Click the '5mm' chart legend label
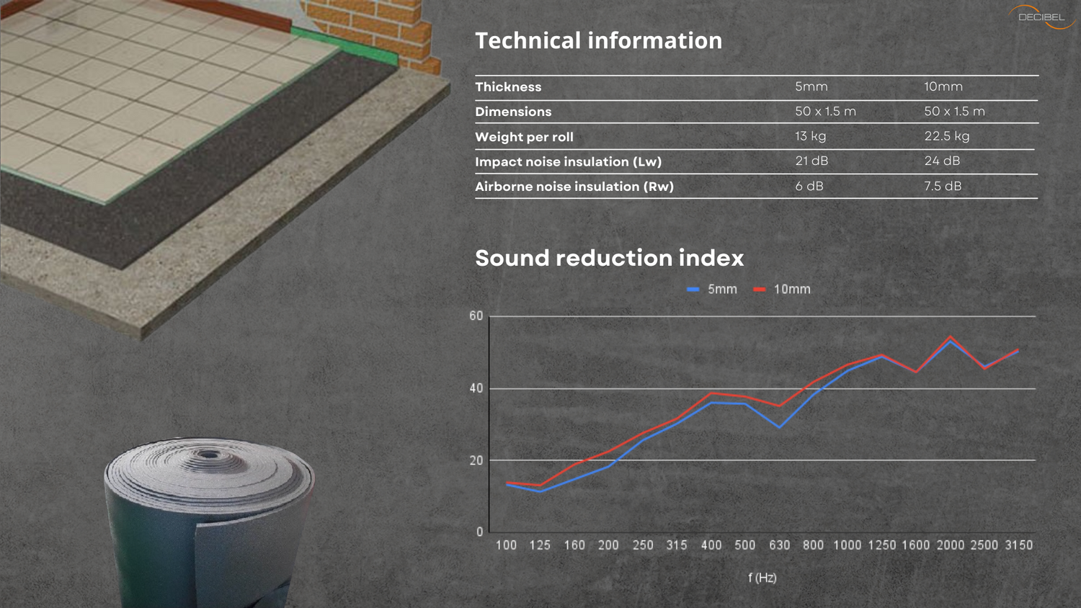 click(722, 289)
